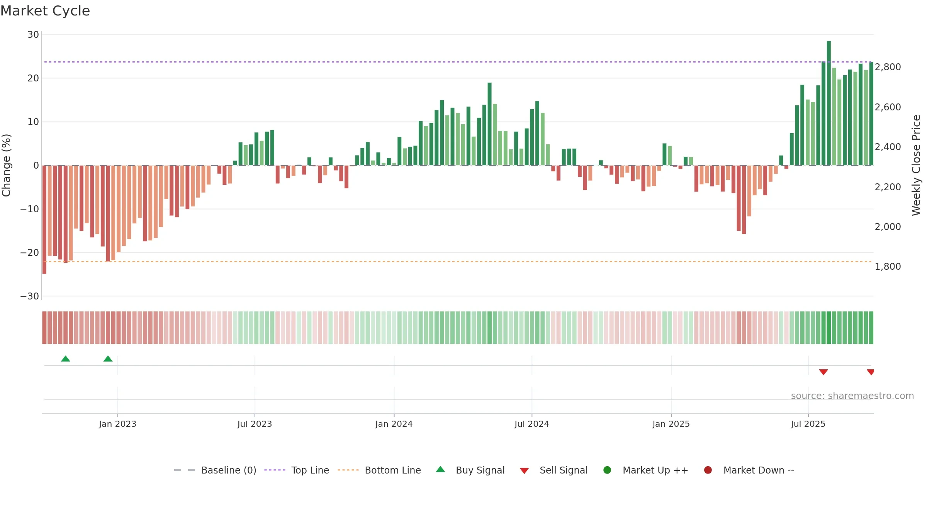Click the Jul 2024 axis label
The image size is (927, 521).
pos(531,424)
